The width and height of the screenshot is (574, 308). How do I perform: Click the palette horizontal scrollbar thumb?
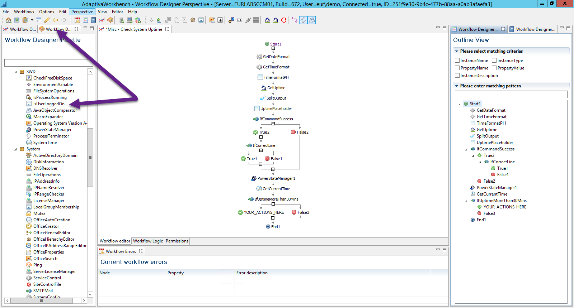pyautogui.click(x=42, y=300)
